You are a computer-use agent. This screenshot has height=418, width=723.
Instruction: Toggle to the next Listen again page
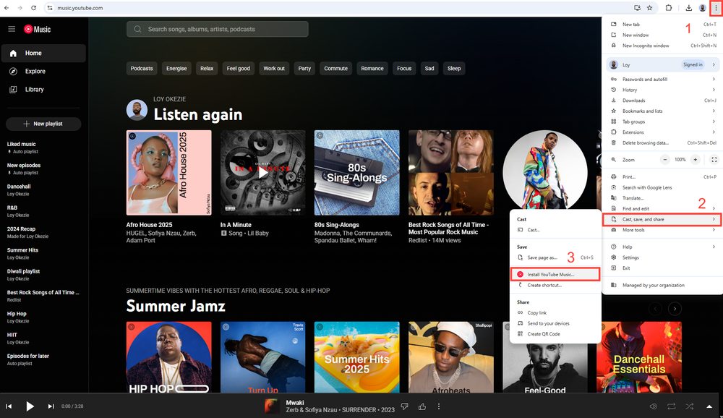[675, 308]
